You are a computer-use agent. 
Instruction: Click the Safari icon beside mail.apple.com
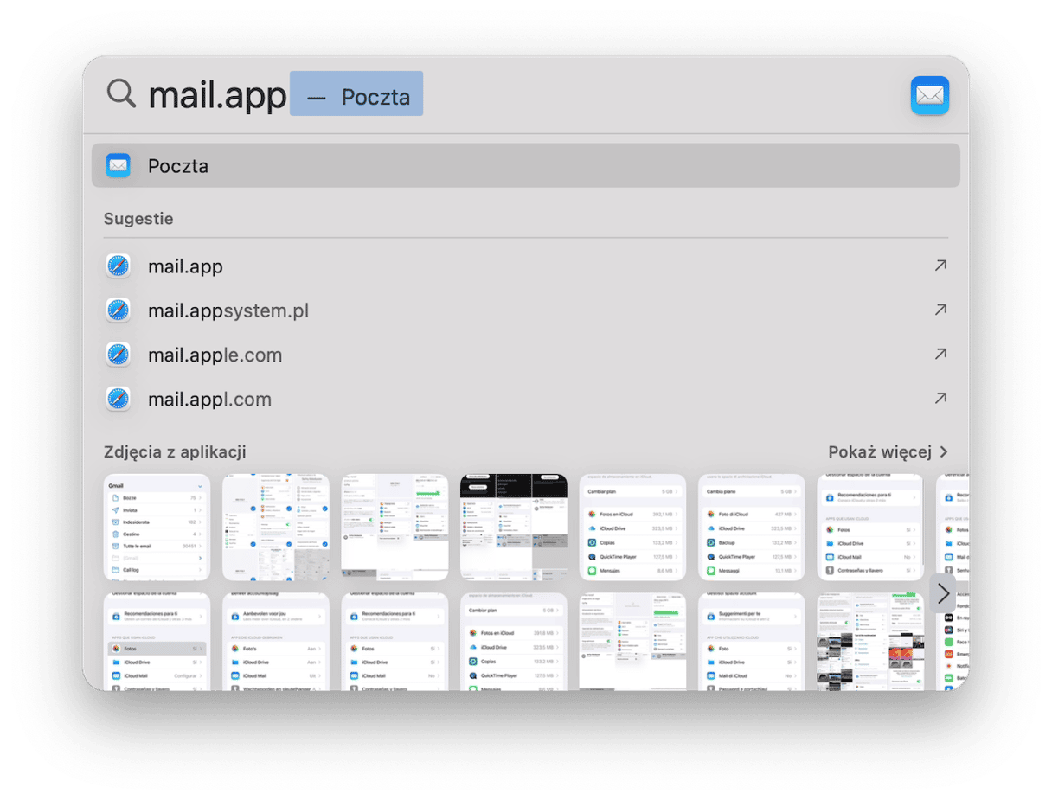click(118, 355)
